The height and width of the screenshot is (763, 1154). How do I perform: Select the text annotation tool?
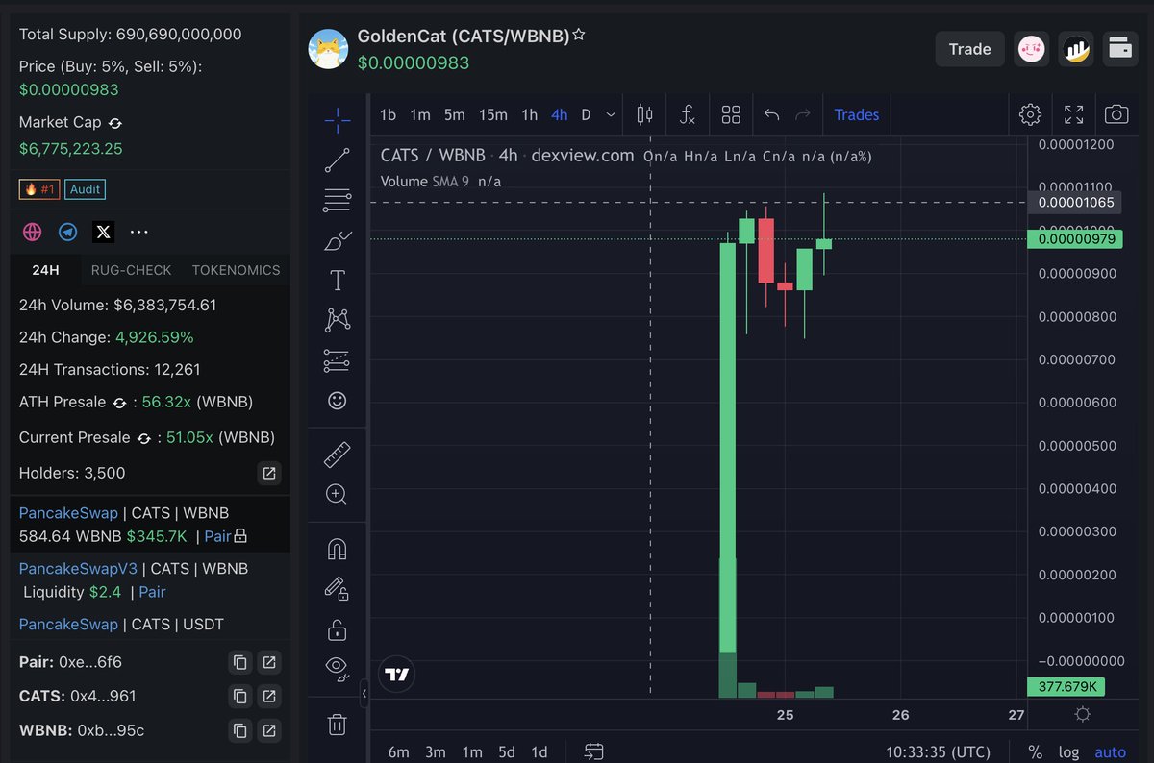(x=338, y=281)
